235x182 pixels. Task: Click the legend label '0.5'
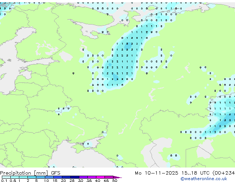[x=13, y=181]
